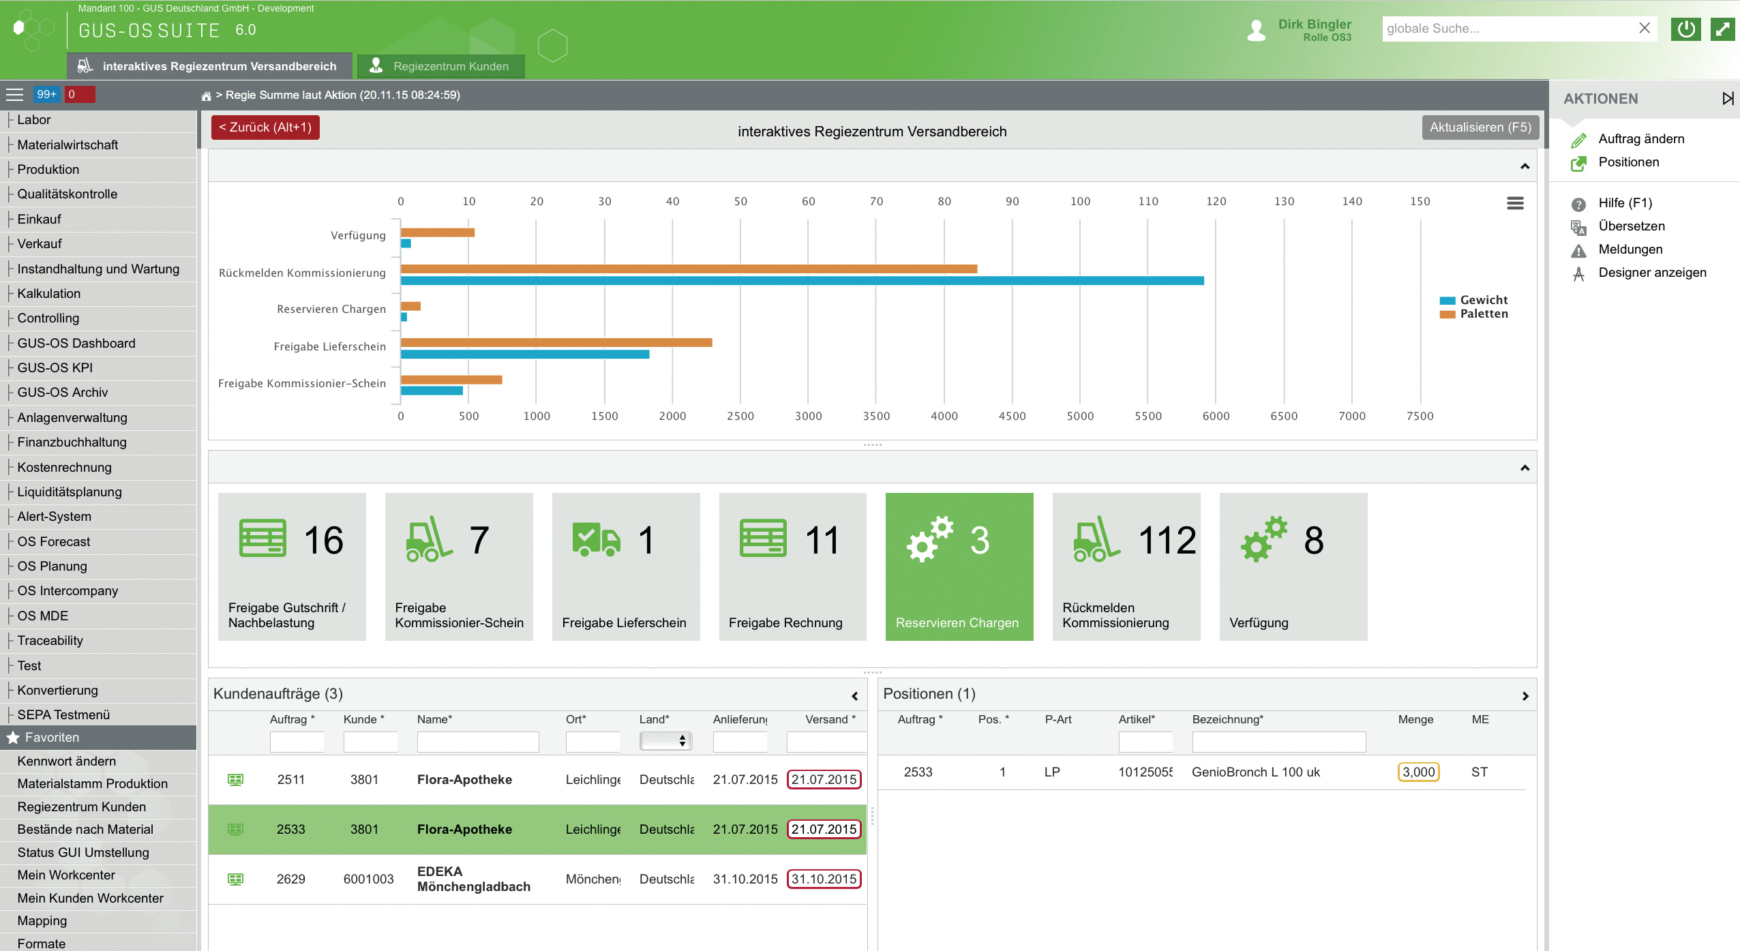Click order icon in row 2511
This screenshot has height=951, width=1740.
(235, 780)
